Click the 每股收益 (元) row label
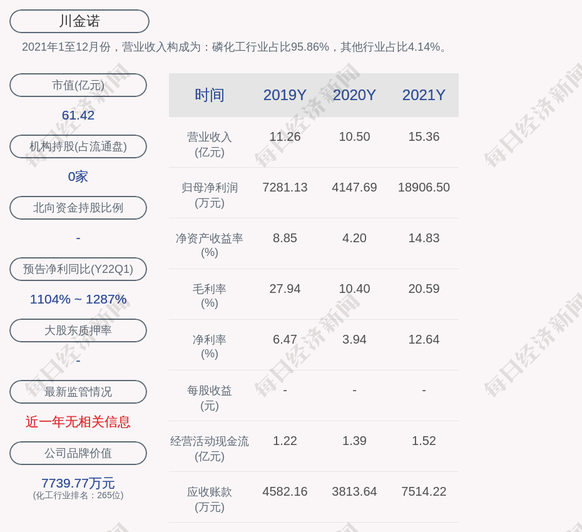This screenshot has height=532, width=582. click(210, 398)
